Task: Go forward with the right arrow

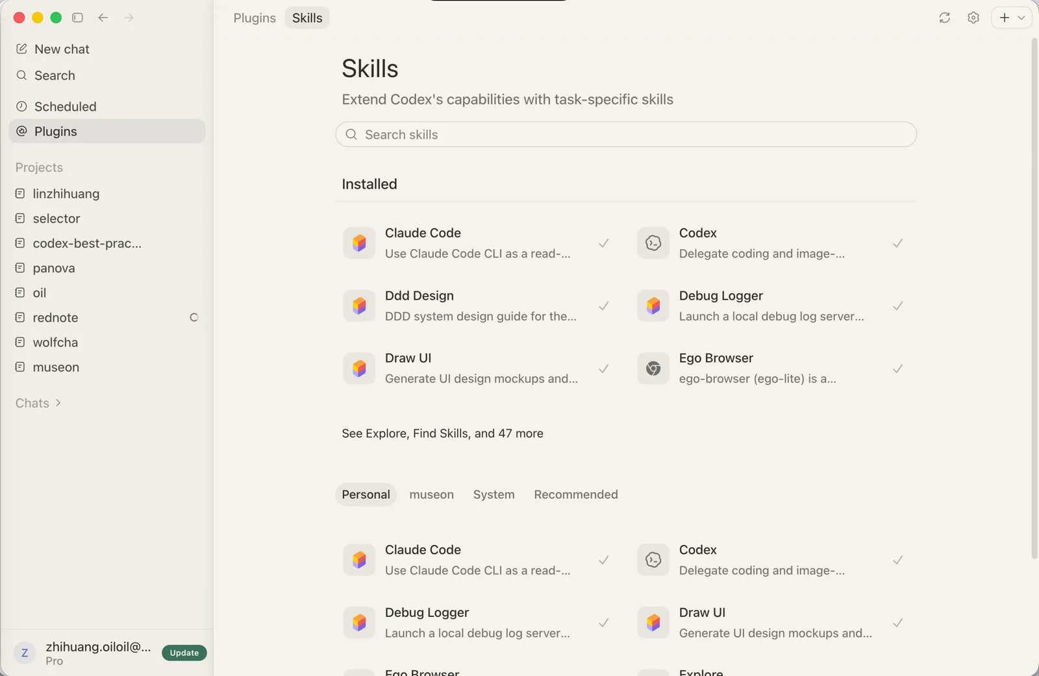Action: point(129,18)
